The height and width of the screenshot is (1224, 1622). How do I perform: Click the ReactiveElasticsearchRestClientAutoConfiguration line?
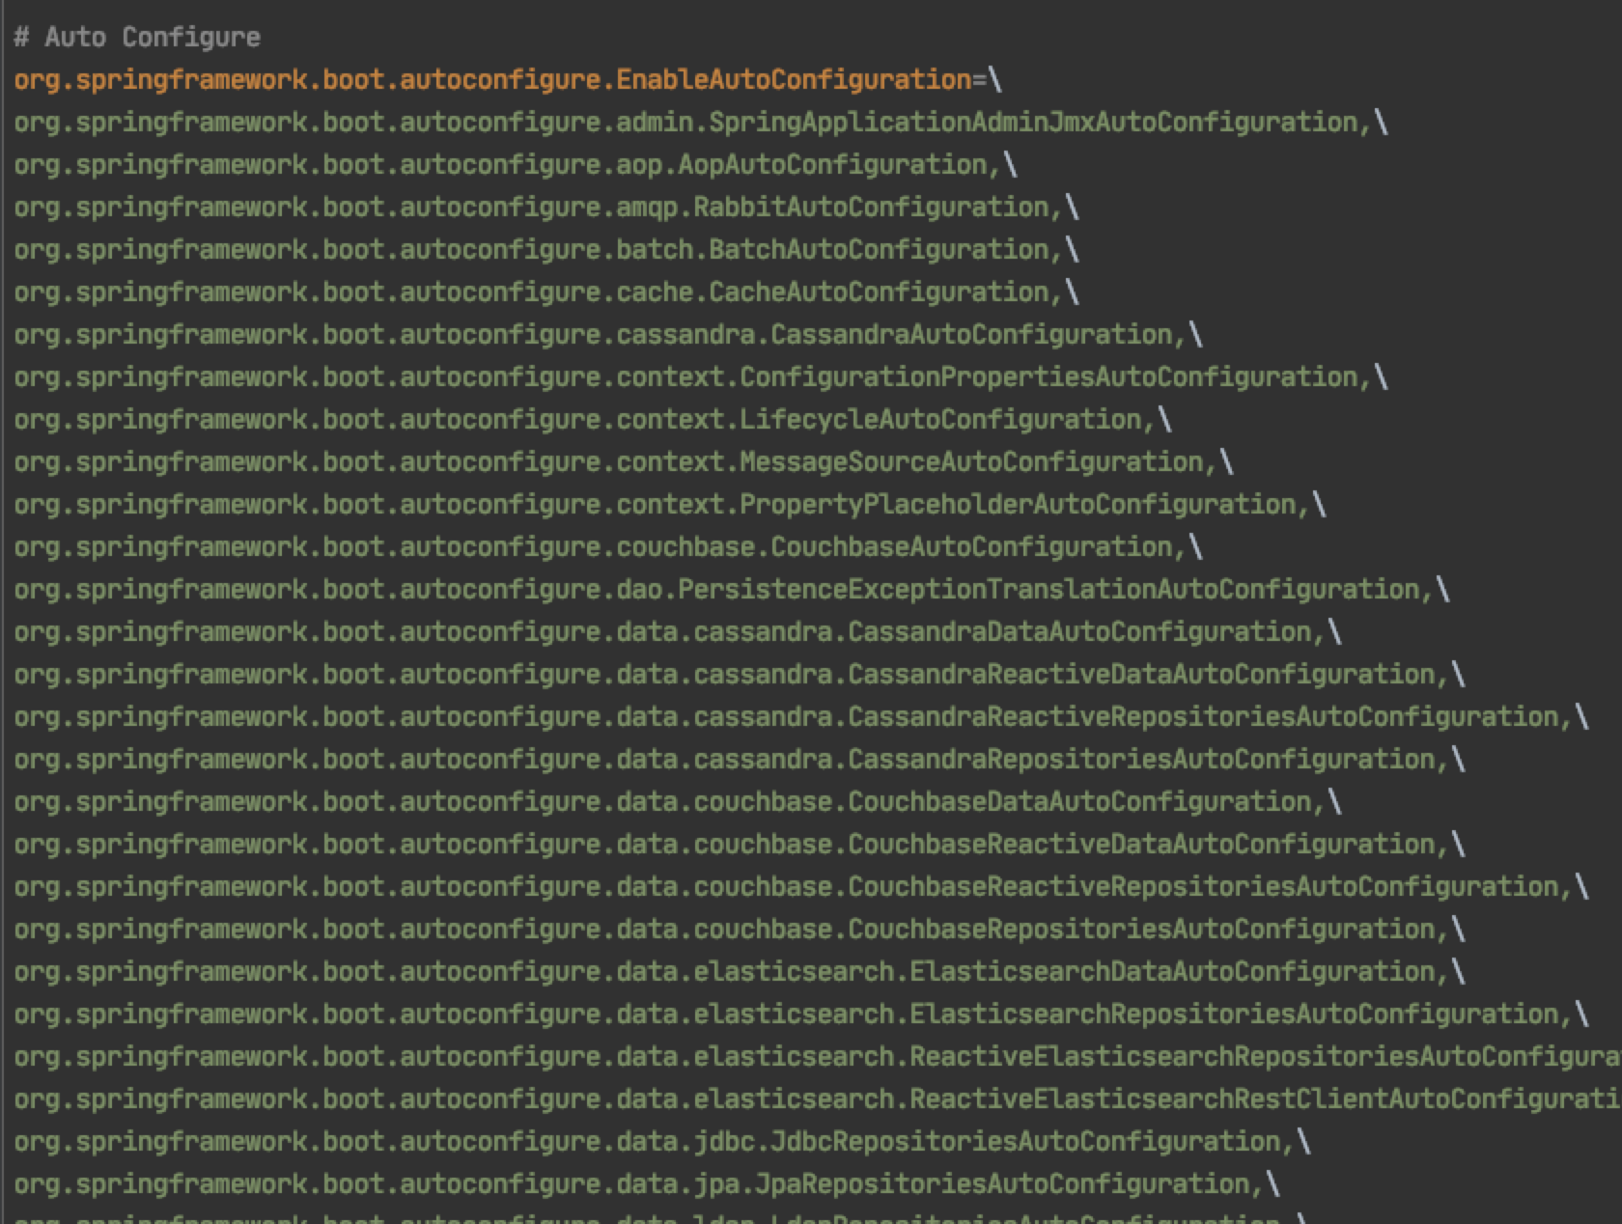[818, 1099]
